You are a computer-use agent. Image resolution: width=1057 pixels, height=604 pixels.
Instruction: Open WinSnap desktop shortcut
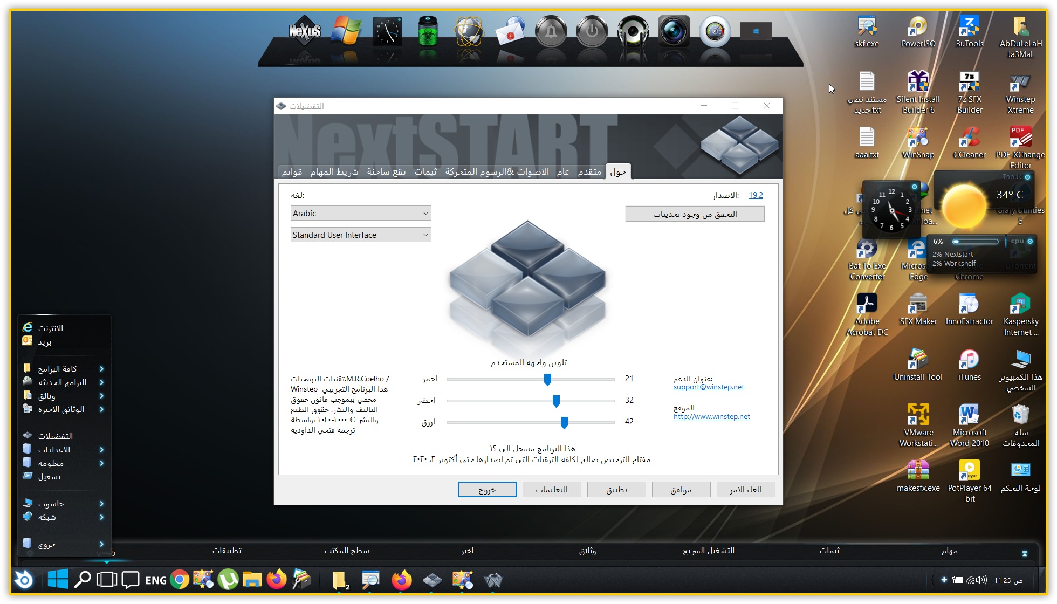click(918, 143)
